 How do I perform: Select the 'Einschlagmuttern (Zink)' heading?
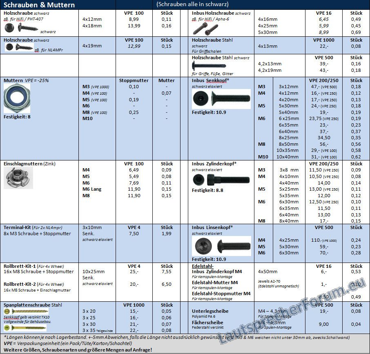pos(29,164)
